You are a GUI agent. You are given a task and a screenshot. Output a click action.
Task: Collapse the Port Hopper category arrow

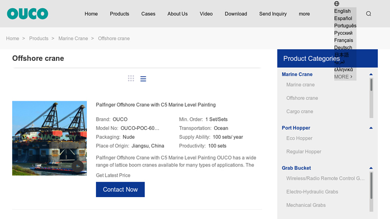371,128
